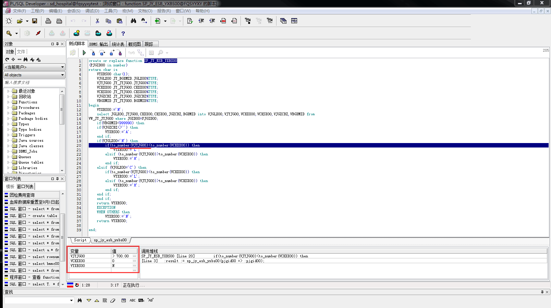This screenshot has height=308, width=551.
Task: Toggle pin on the 窗口列表 panel
Action: (x=57, y=179)
